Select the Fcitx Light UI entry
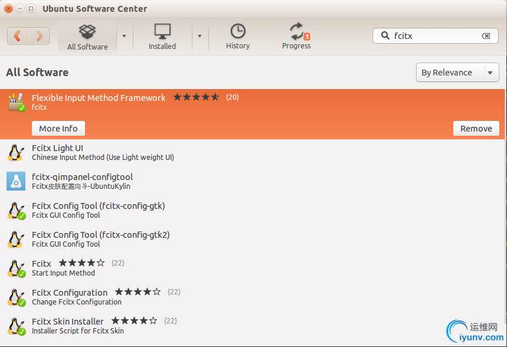The image size is (507, 347). [x=252, y=153]
